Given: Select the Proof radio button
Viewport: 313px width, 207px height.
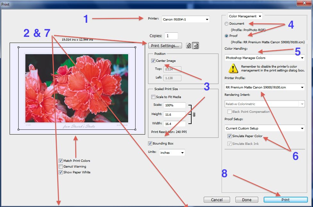Looking at the screenshot, I should pos(227,36).
